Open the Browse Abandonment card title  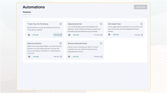tap(77, 43)
